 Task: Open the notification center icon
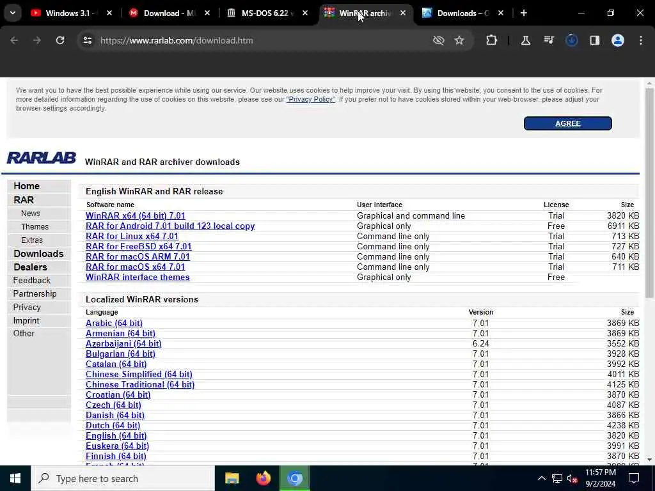(634, 478)
